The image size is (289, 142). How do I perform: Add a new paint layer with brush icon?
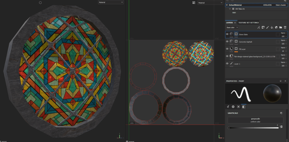[x=267, y=28]
